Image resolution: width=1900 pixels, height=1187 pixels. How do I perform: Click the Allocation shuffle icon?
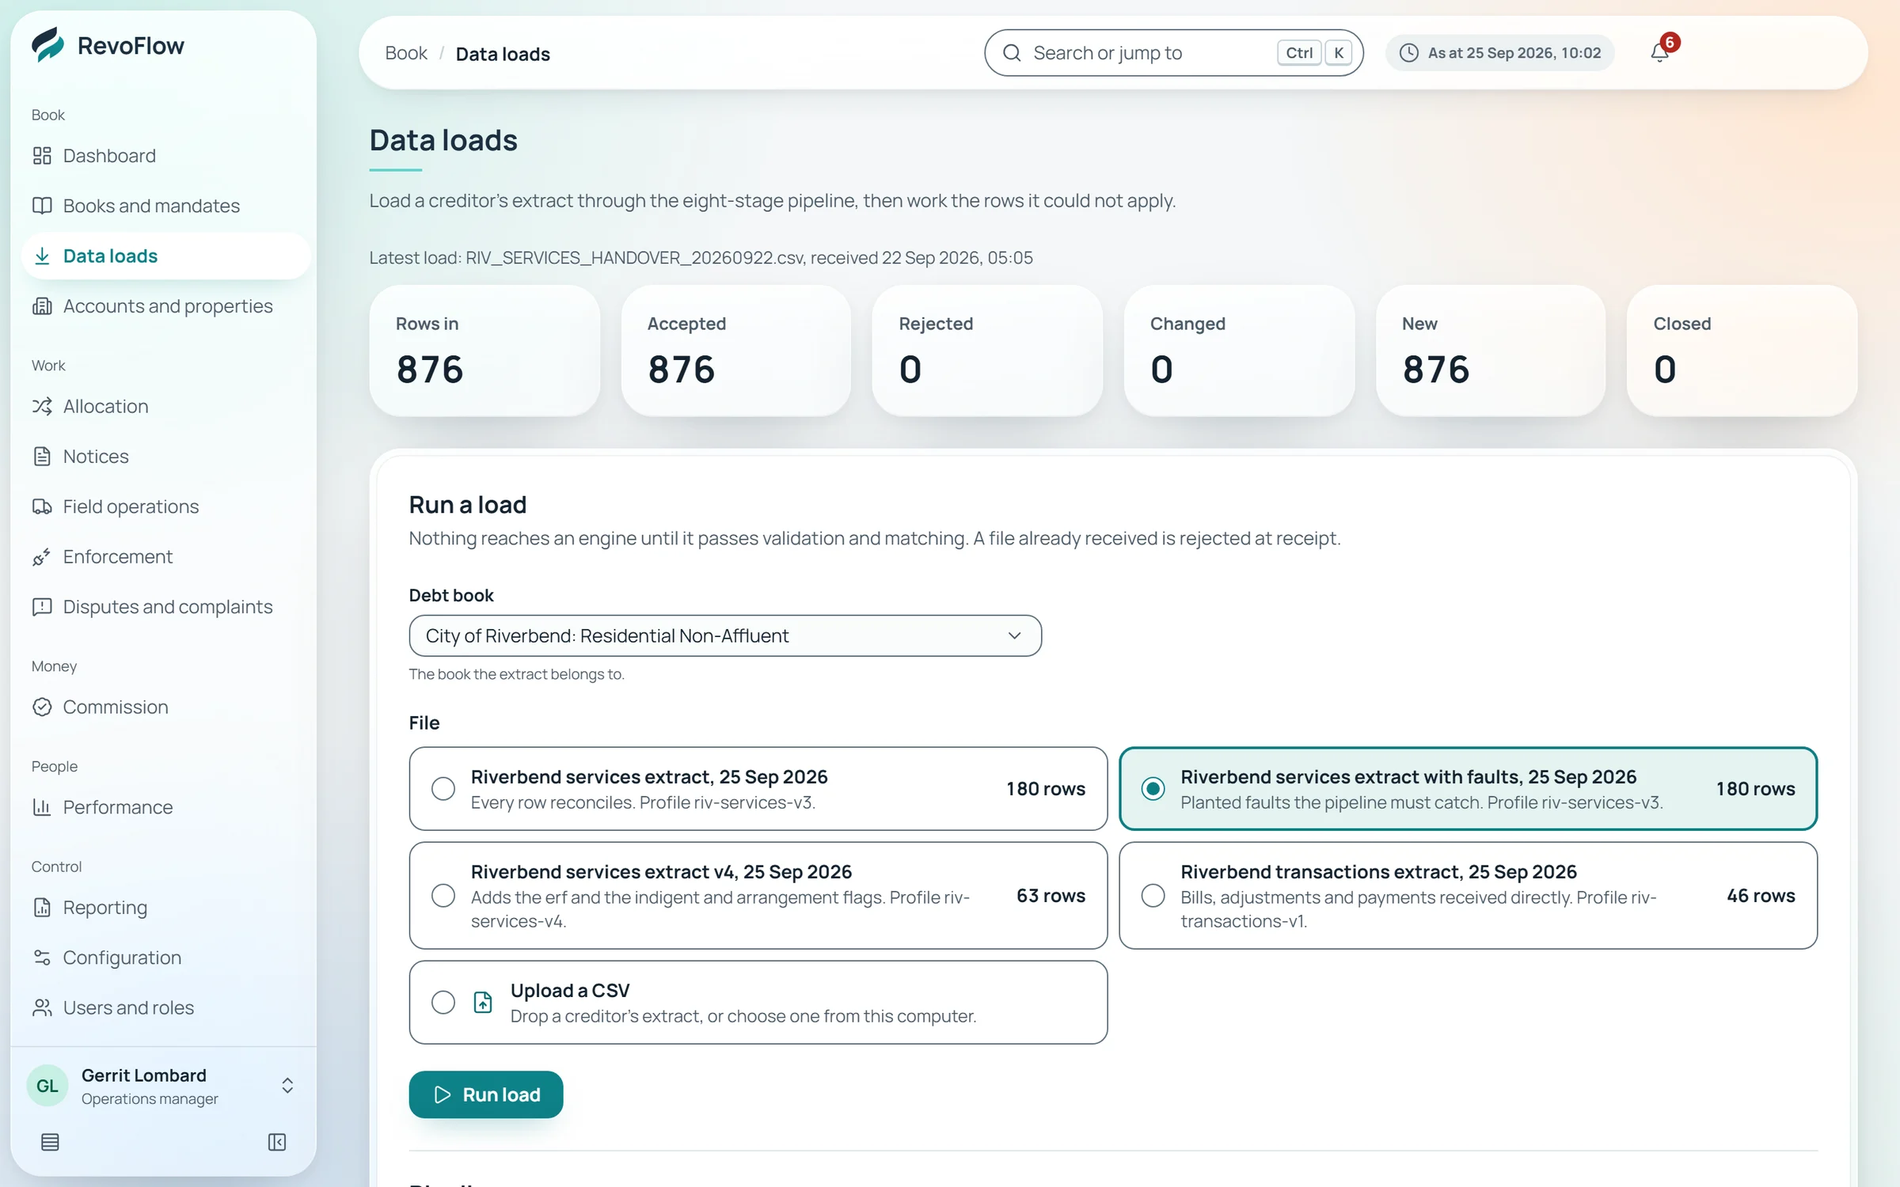point(42,406)
